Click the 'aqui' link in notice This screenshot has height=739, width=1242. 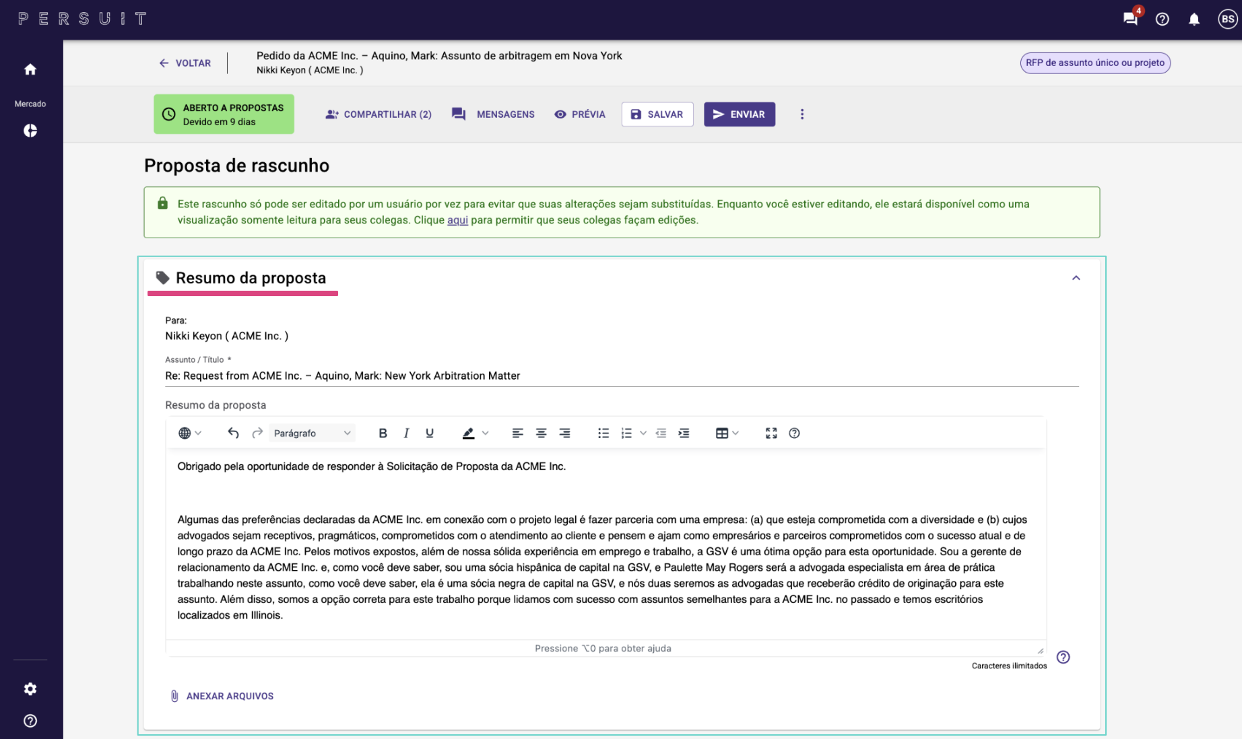(457, 220)
